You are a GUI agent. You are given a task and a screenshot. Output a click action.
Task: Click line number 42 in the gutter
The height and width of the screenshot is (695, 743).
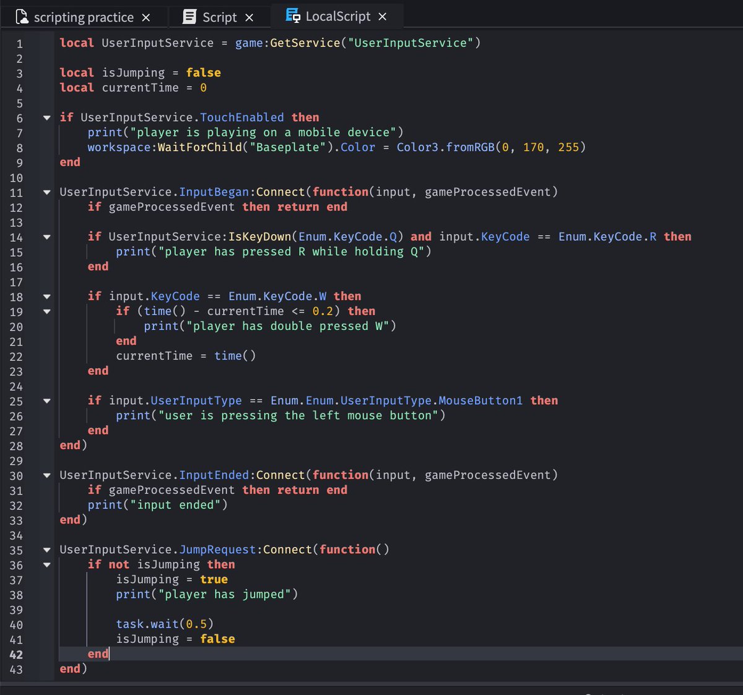click(16, 655)
